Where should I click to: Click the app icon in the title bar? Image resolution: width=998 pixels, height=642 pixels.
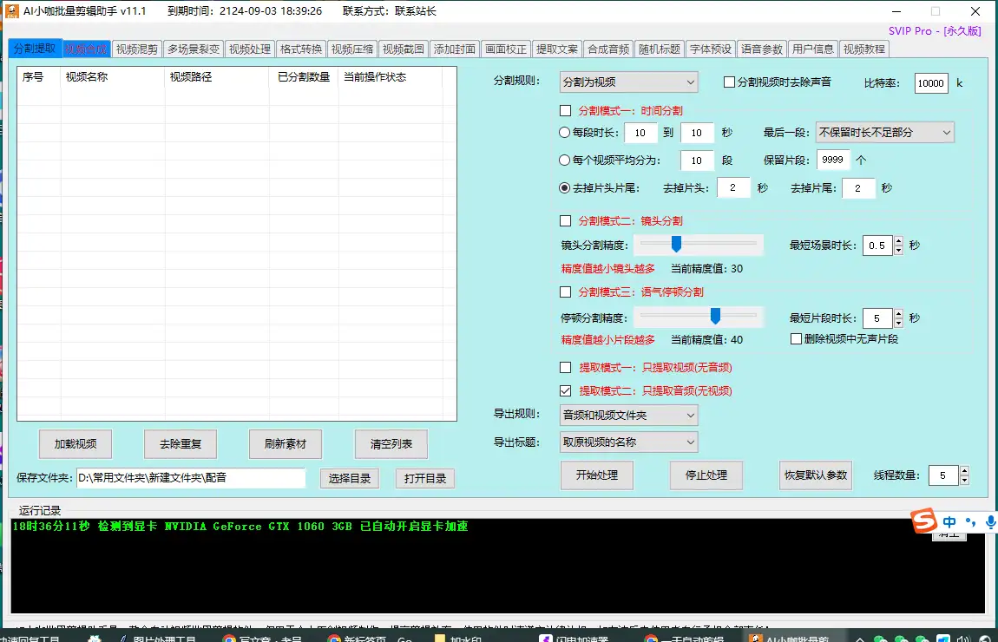[x=12, y=11]
